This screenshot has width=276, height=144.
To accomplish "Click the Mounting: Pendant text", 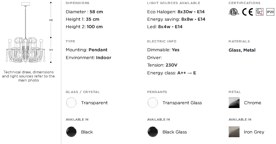I will (87, 50).
